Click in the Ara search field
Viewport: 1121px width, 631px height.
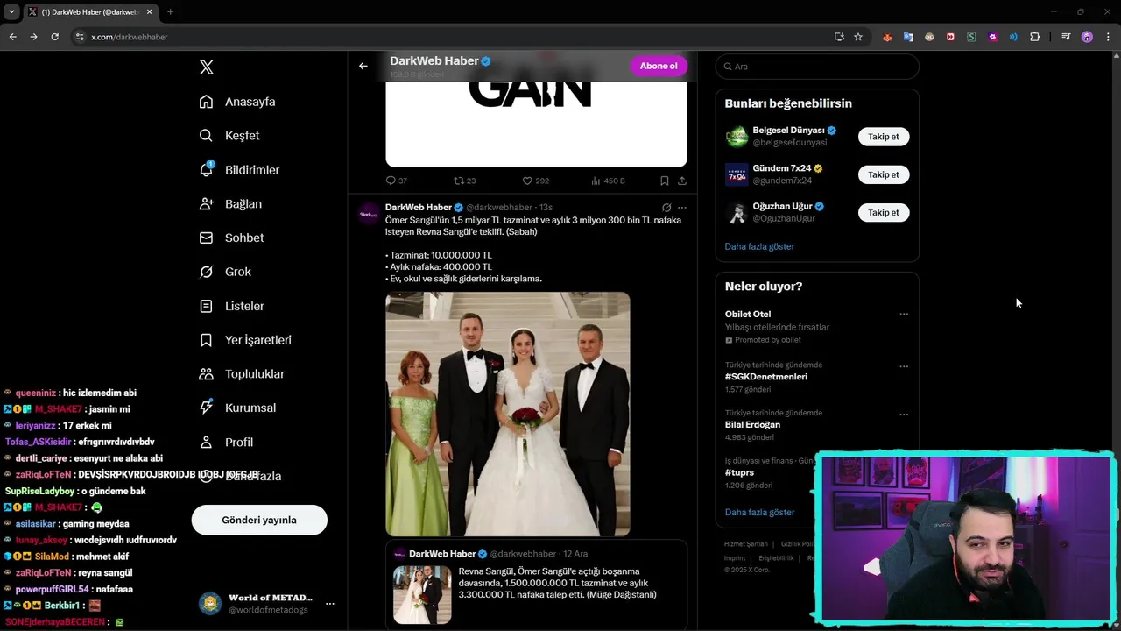click(817, 67)
